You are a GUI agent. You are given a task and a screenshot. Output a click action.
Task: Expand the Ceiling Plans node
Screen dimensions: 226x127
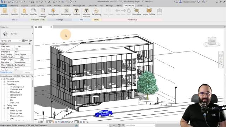coord(4,105)
